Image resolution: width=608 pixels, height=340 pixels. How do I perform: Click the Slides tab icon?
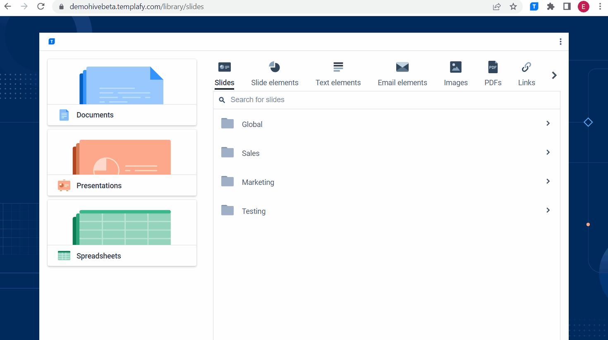tap(225, 67)
